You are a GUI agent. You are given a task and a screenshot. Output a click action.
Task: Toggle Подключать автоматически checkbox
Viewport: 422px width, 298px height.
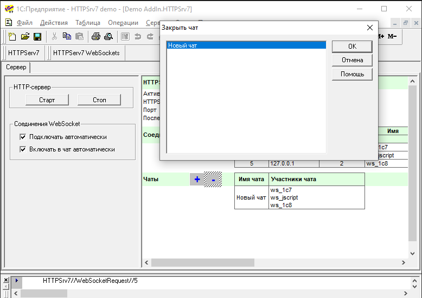pyautogui.click(x=23, y=137)
